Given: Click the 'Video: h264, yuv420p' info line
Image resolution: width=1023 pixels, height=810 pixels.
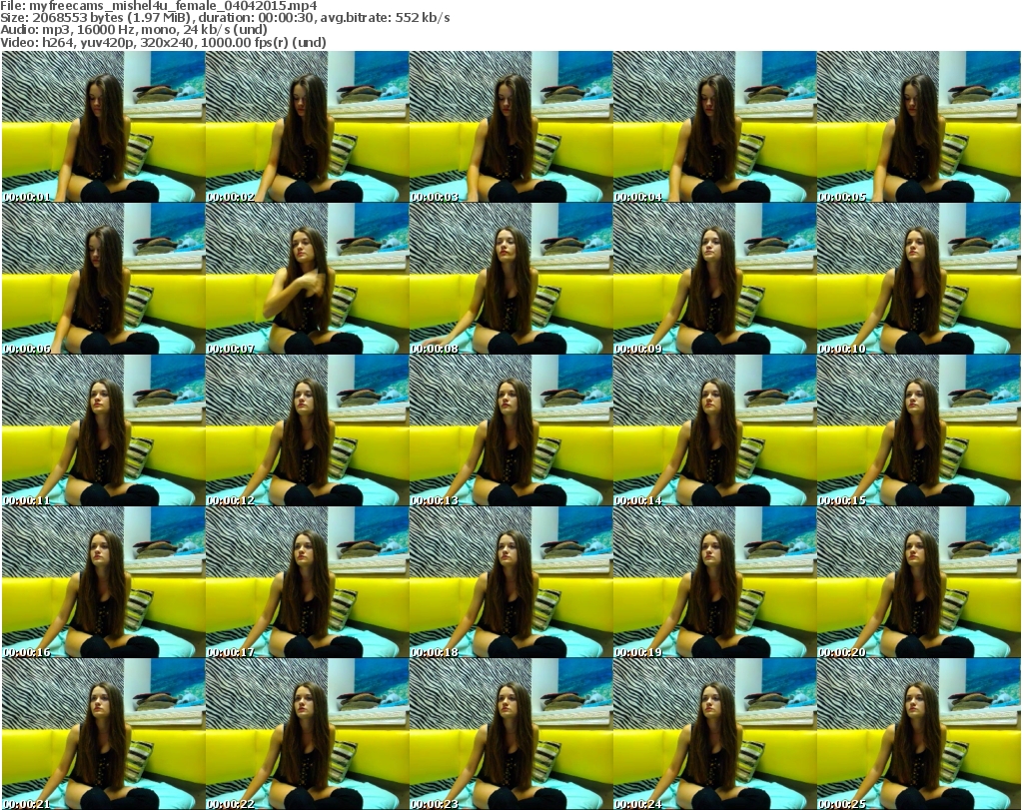Looking at the screenshot, I should [x=163, y=42].
